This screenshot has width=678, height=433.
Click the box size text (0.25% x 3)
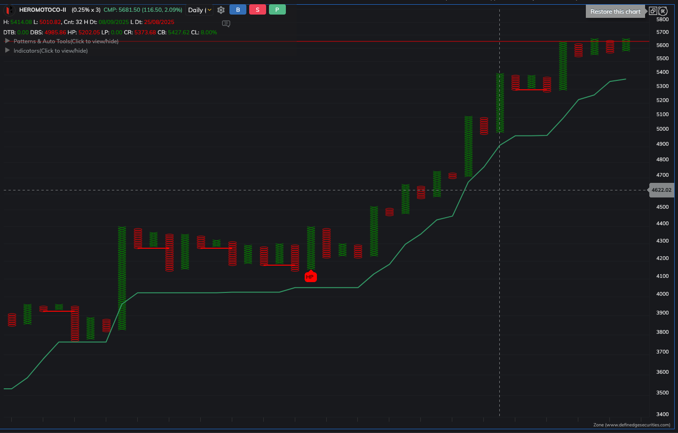(x=86, y=10)
